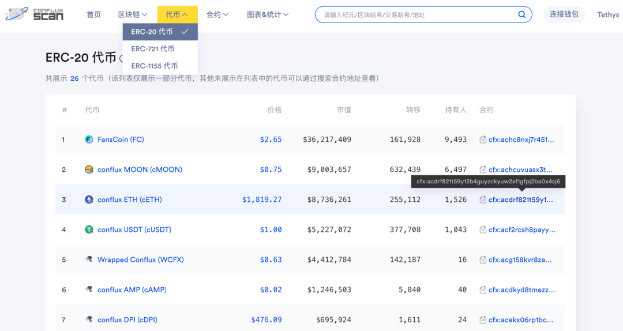
Task: Click the ConfluxScan logo
Action: point(35,14)
